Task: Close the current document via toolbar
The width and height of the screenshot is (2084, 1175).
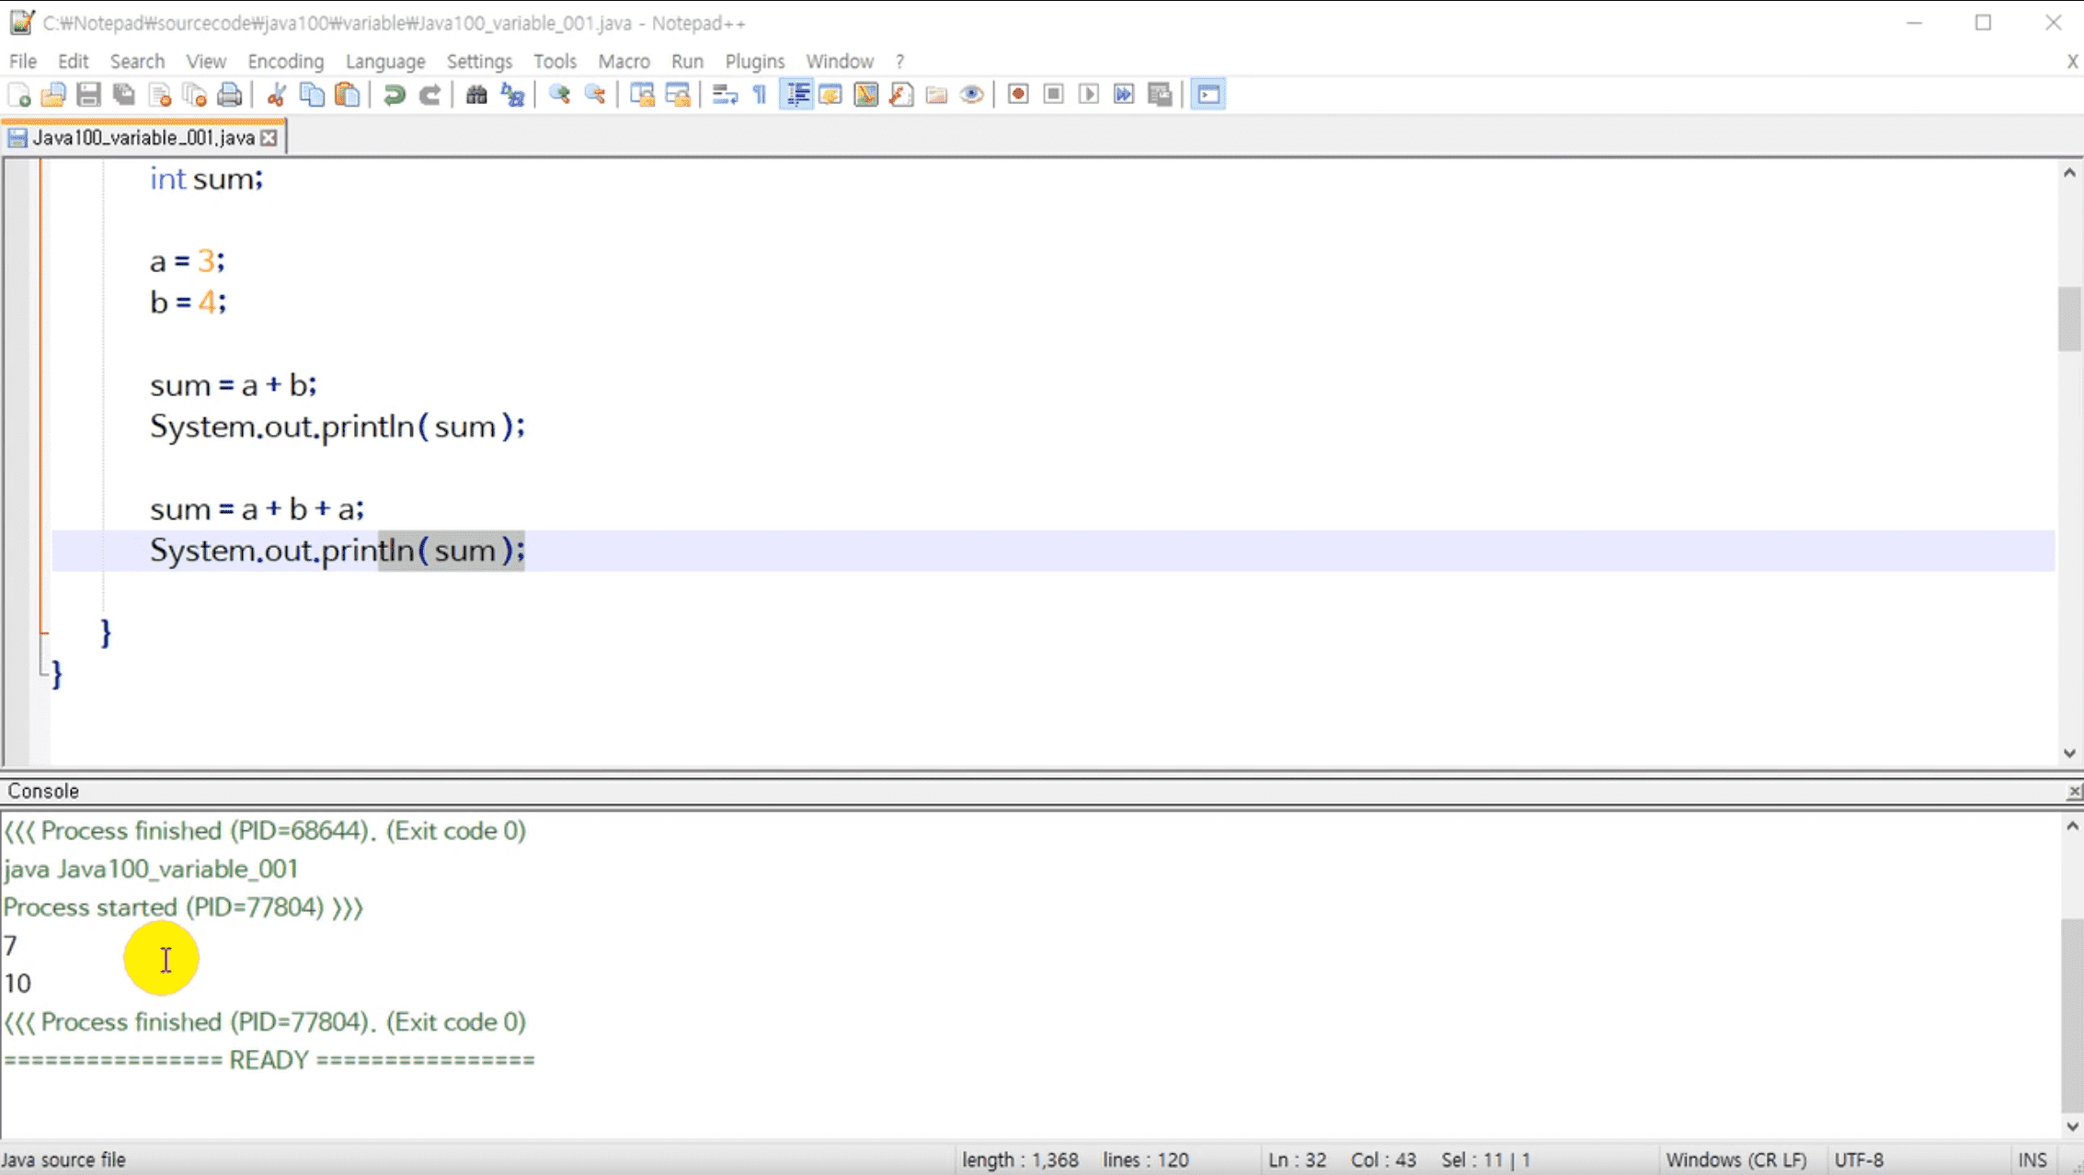Action: [160, 95]
